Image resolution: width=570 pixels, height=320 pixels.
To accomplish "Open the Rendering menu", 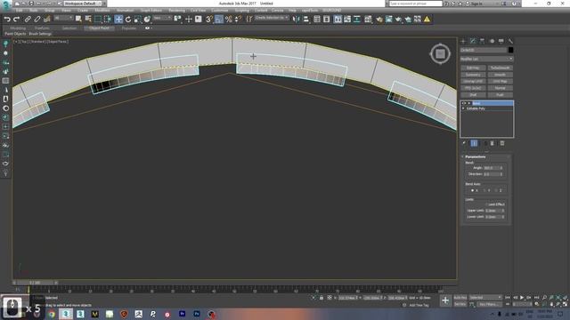I will [176, 11].
